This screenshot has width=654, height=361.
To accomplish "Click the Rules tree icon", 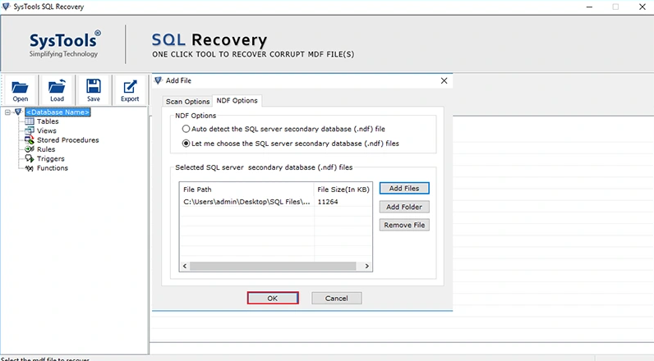I will (30, 149).
